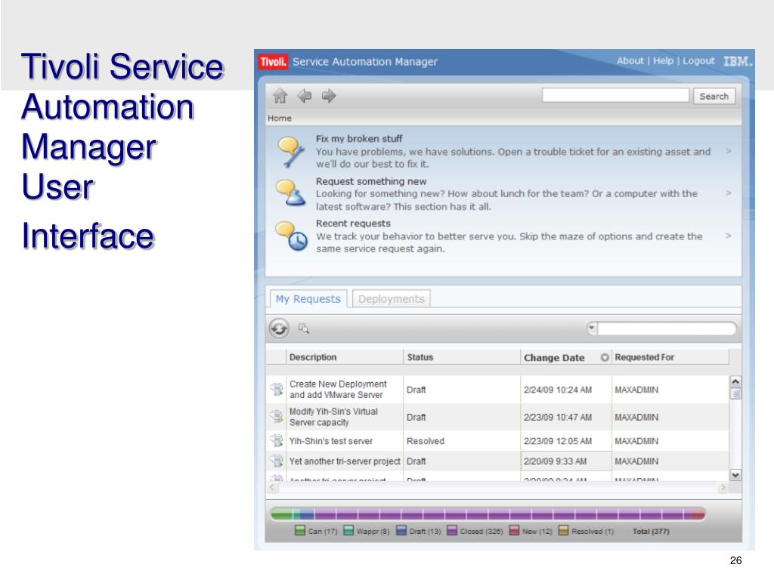Open Modify Yih-Sin's Virtual Server capacity
The image size is (774, 580).
click(x=333, y=417)
